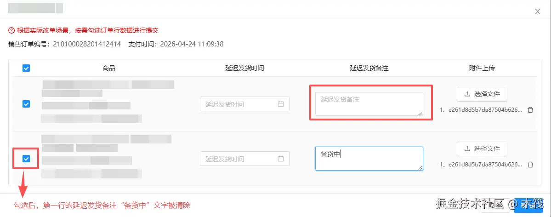Click the 延迟发货备注 column header
Screen dimensions: 551x217
pos(369,68)
